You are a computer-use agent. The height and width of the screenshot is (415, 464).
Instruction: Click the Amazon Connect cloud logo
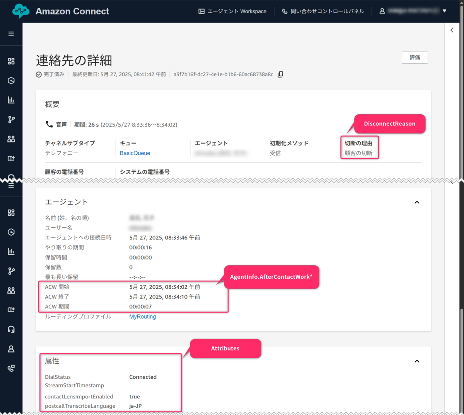(21, 11)
